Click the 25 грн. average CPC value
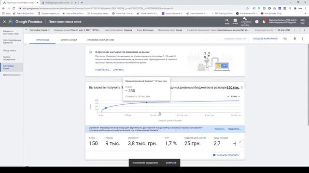This screenshot has width=309, height=173. pyautogui.click(x=192, y=143)
